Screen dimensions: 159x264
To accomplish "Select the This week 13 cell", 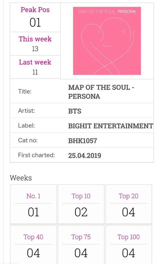I will (35, 44).
